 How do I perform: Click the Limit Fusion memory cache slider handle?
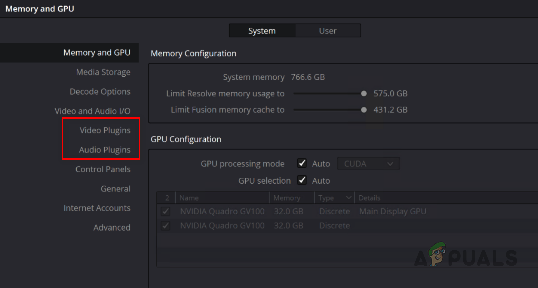[363, 109]
